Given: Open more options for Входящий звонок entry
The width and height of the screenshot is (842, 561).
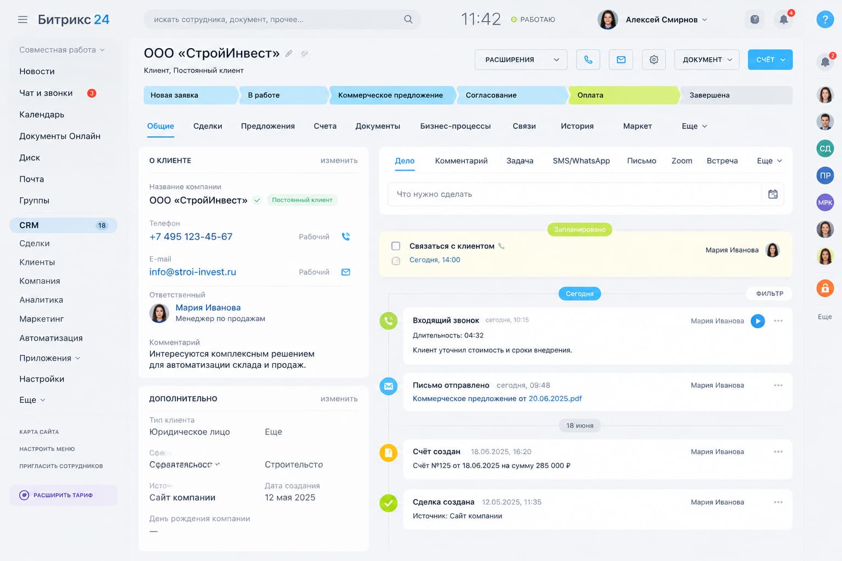Looking at the screenshot, I should click(x=778, y=321).
